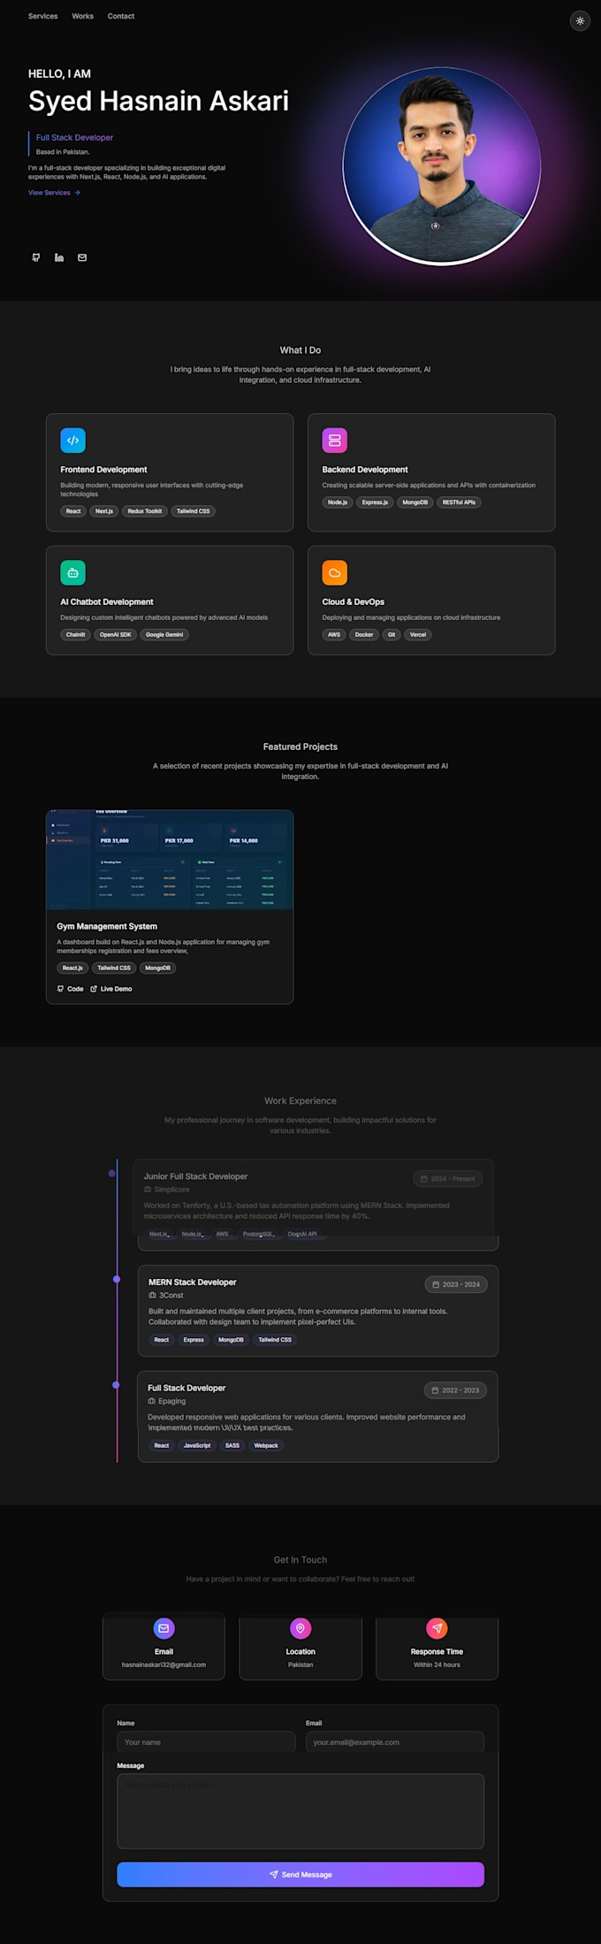The height and width of the screenshot is (1944, 601).
Task: Open the Works nav link
Action: click(x=82, y=16)
